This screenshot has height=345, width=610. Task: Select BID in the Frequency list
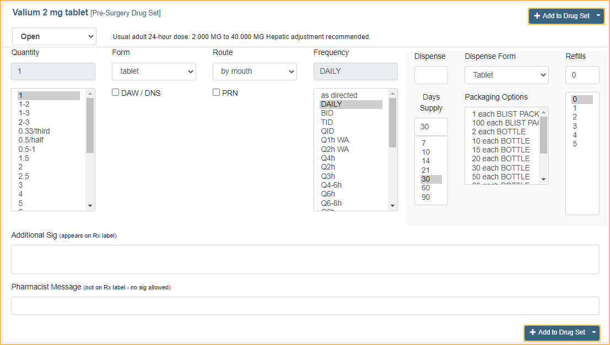click(327, 113)
